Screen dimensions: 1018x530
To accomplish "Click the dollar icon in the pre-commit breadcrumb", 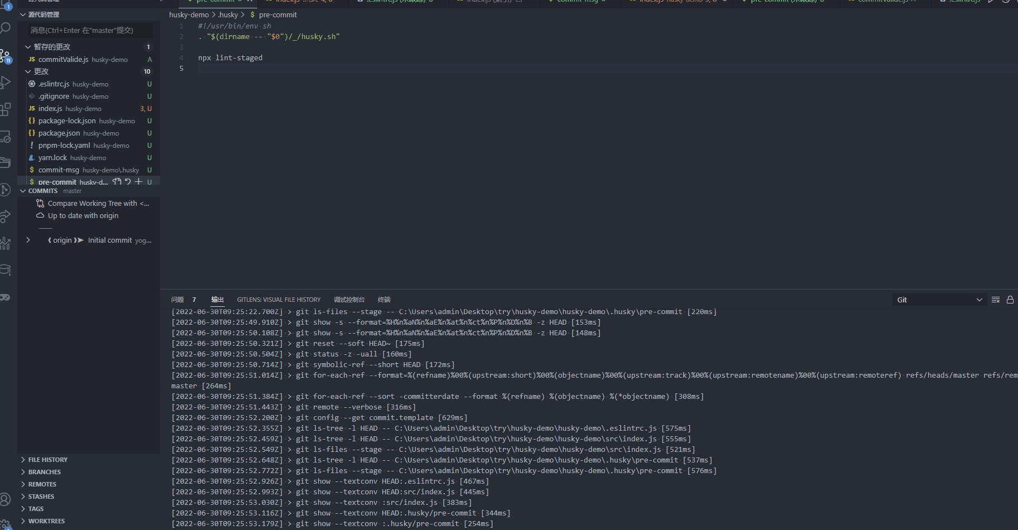I will 253,15.
